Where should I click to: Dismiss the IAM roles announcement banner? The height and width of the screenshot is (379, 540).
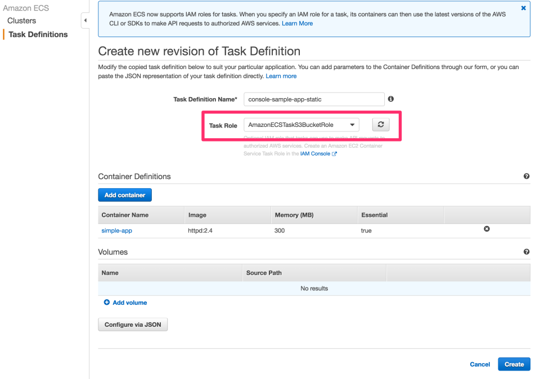(523, 8)
